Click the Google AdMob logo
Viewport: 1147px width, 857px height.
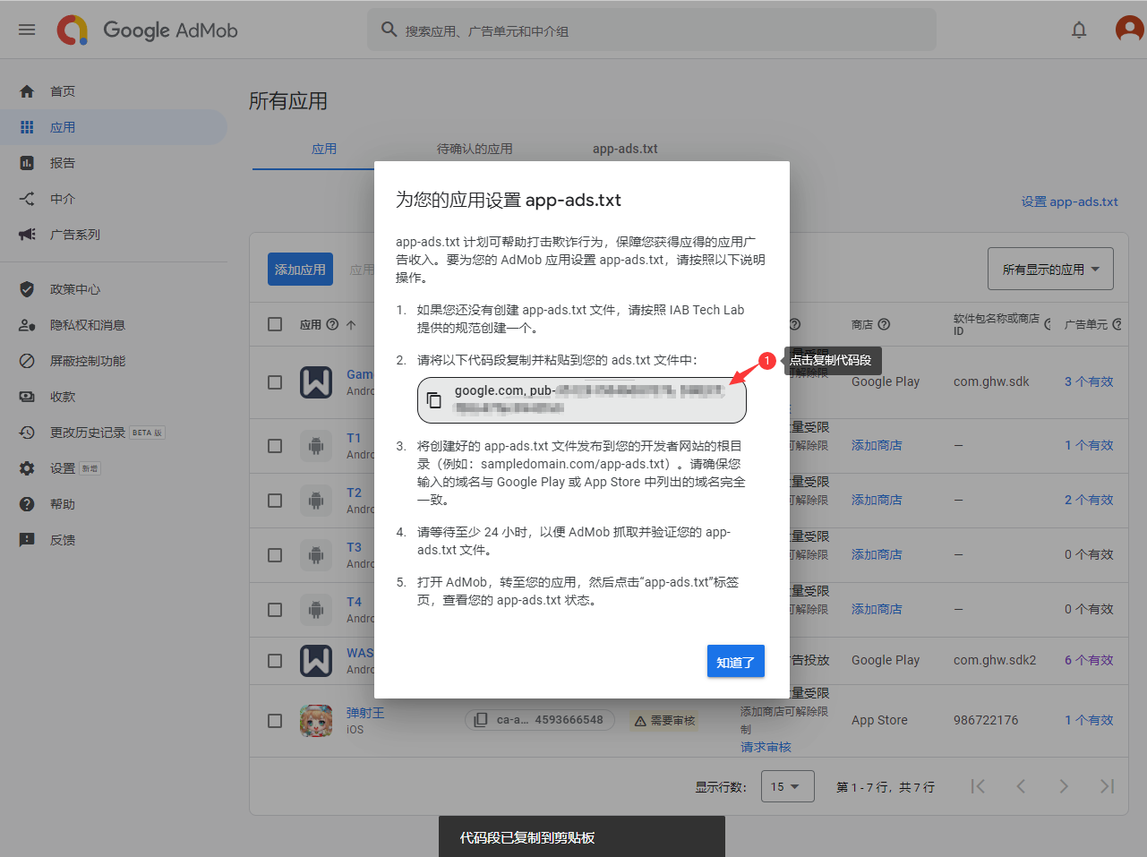point(148,30)
